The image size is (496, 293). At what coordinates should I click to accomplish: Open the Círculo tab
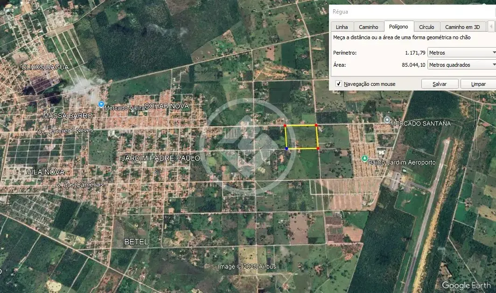pyautogui.click(x=426, y=27)
